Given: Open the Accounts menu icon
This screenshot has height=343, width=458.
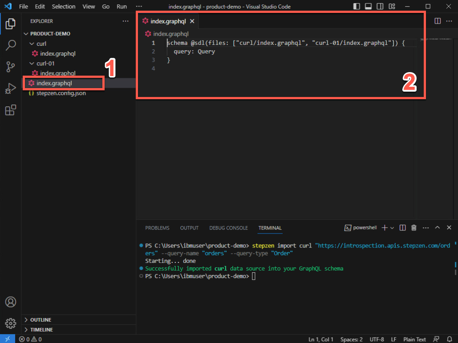Looking at the screenshot, I should (x=11, y=302).
